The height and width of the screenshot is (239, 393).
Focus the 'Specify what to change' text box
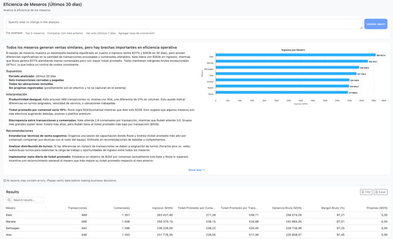(182, 23)
